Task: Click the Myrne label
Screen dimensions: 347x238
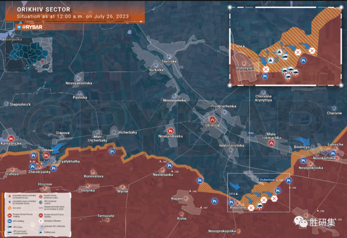Action: pyautogui.click(x=122, y=191)
